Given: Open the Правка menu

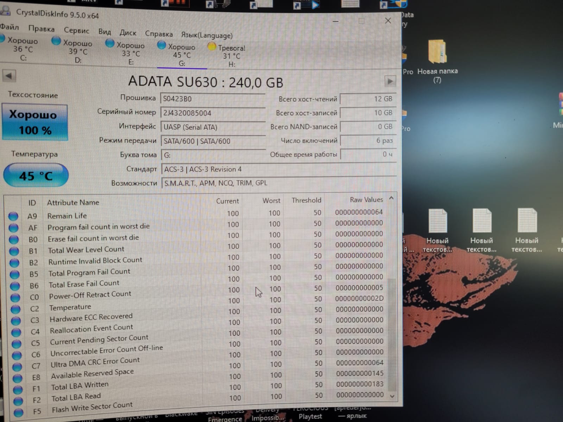Looking at the screenshot, I should click(x=42, y=29).
